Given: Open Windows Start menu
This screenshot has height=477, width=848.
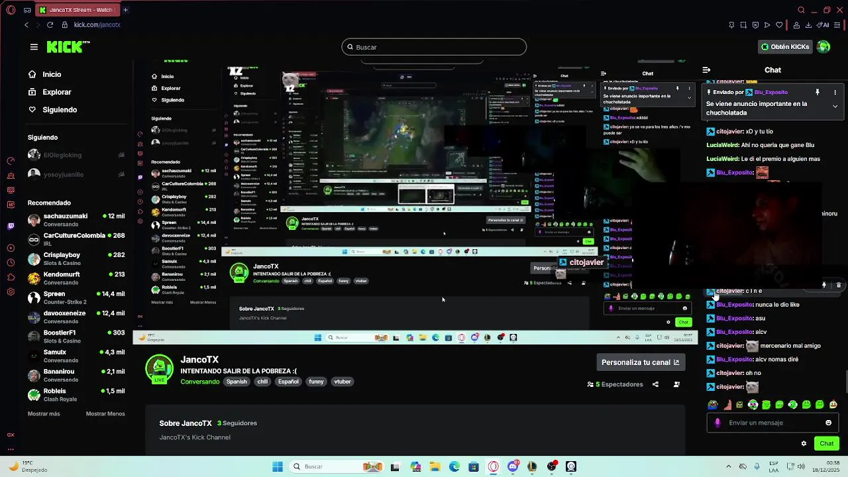Looking at the screenshot, I should [x=278, y=466].
